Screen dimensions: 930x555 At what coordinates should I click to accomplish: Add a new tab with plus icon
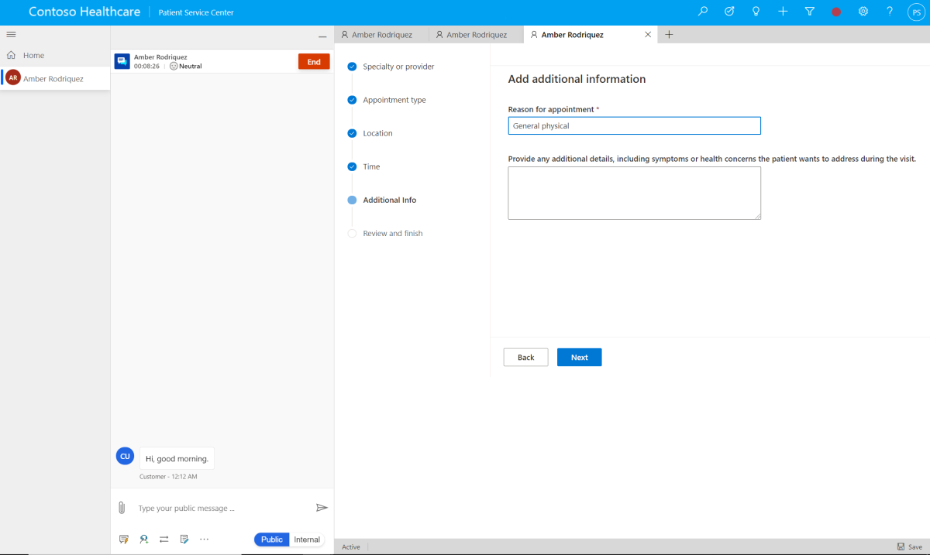pyautogui.click(x=669, y=35)
